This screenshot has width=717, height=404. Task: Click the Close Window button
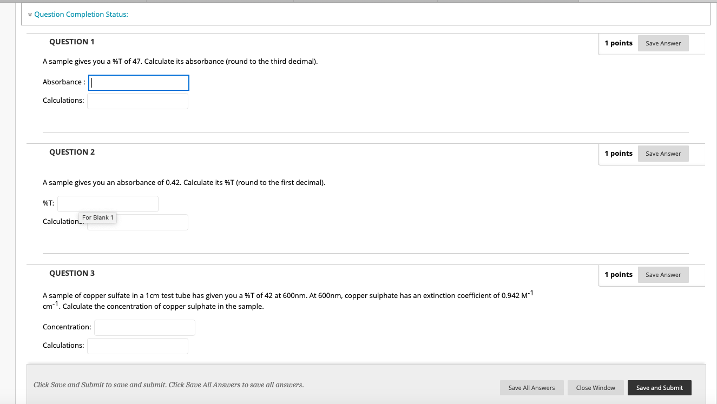(595, 387)
